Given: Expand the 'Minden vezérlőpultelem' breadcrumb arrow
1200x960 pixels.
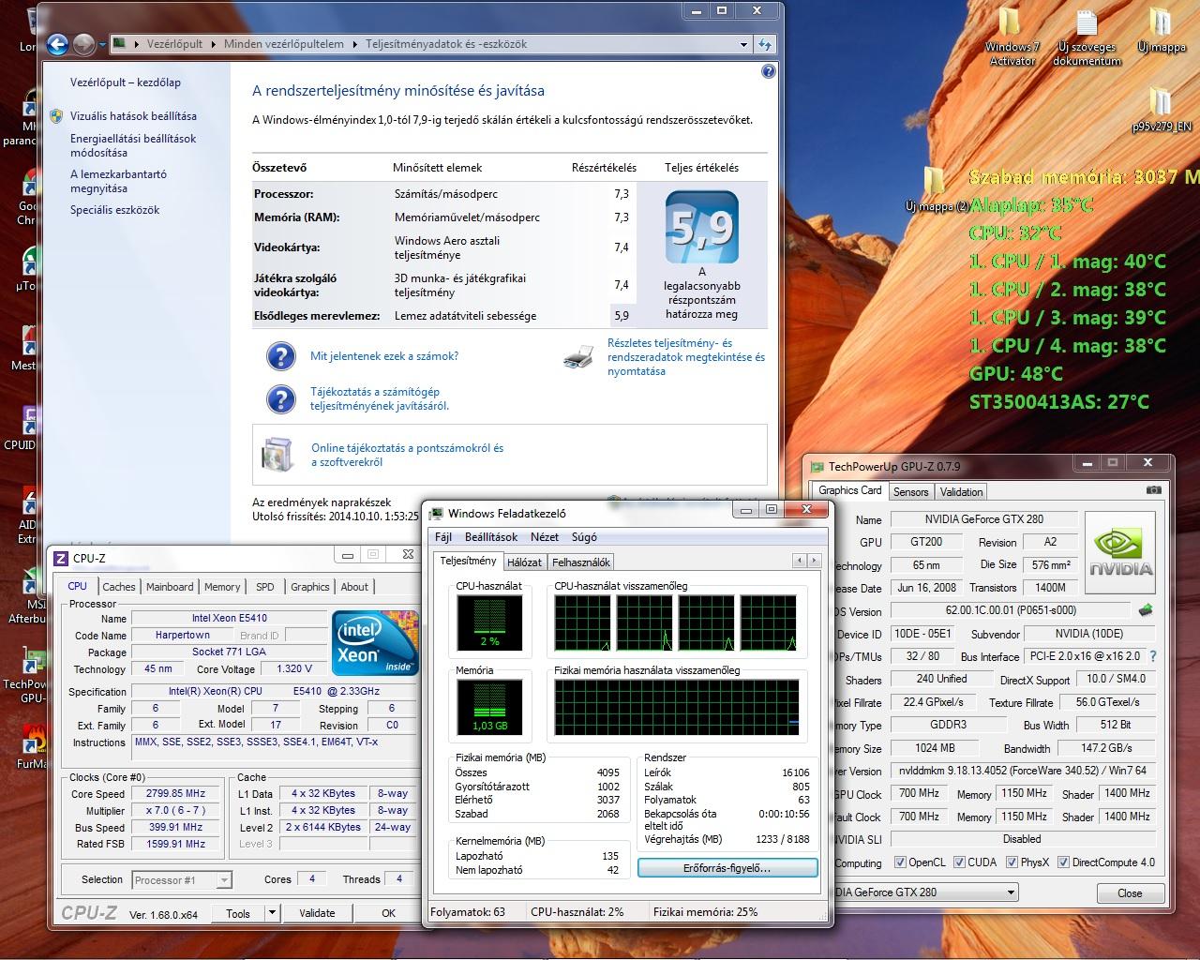Looking at the screenshot, I should [357, 44].
